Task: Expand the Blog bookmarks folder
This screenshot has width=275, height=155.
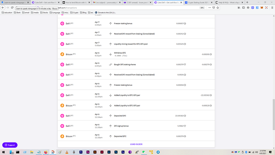Action: [83, 13]
